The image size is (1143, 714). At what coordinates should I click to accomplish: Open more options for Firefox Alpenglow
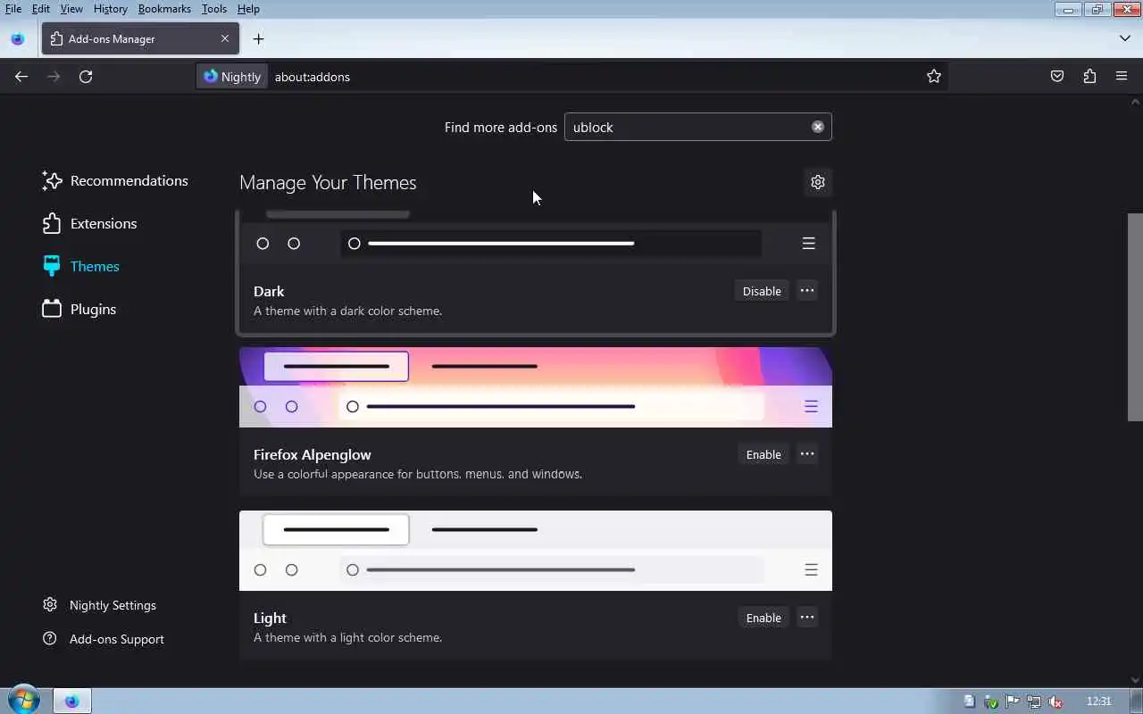(807, 454)
